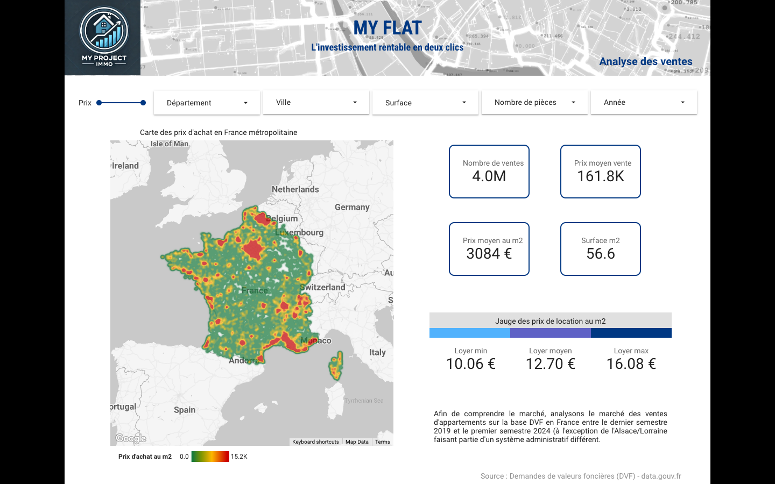Open Keyboard shortcuts link on map
The height and width of the screenshot is (484, 775).
[315, 442]
